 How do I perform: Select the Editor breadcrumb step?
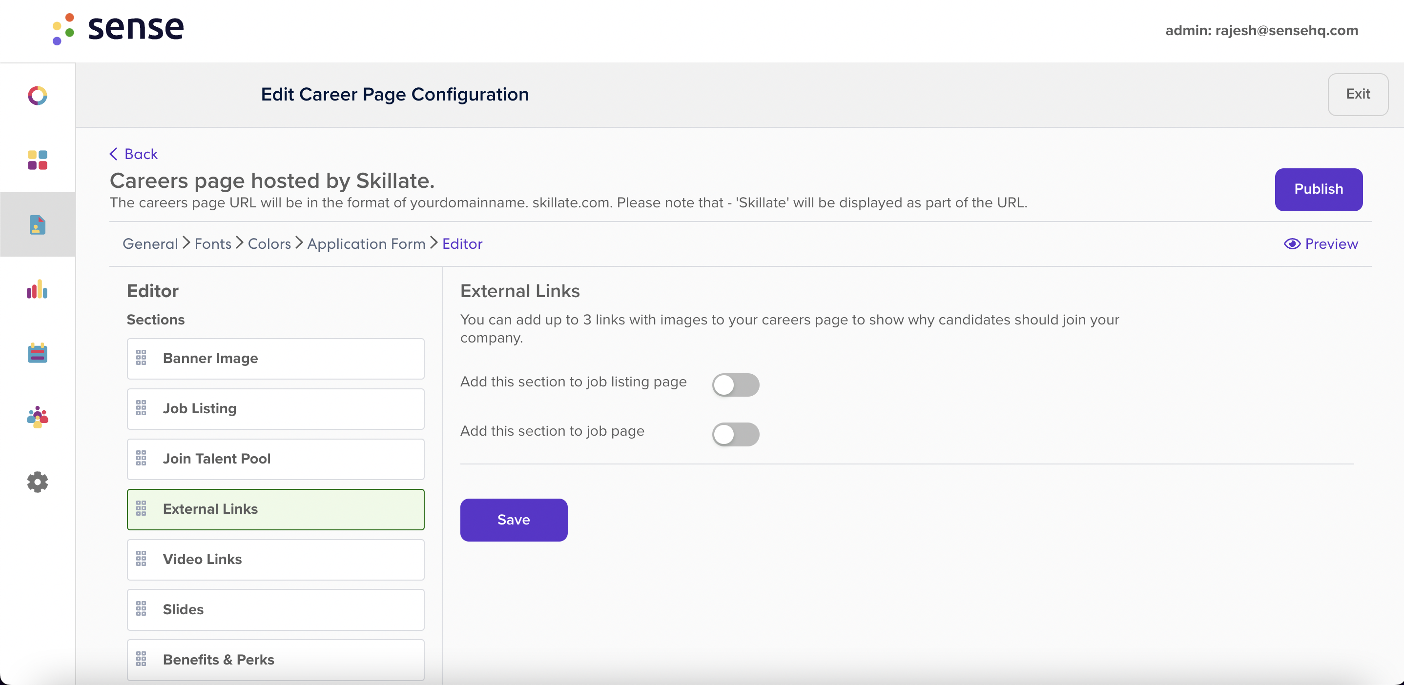click(462, 243)
